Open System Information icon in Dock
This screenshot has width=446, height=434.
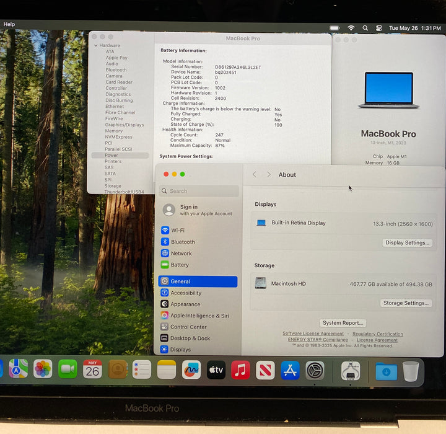[351, 371]
